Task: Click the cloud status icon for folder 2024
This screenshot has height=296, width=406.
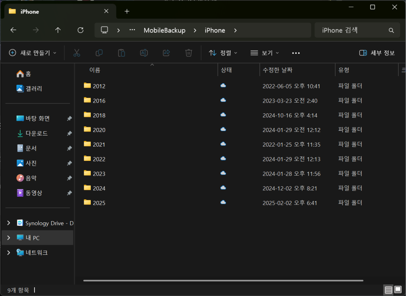Action: pyautogui.click(x=223, y=188)
